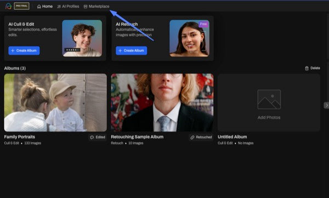This screenshot has height=198, width=329.
Task: Open the Marketplace tab
Action: 97,7
